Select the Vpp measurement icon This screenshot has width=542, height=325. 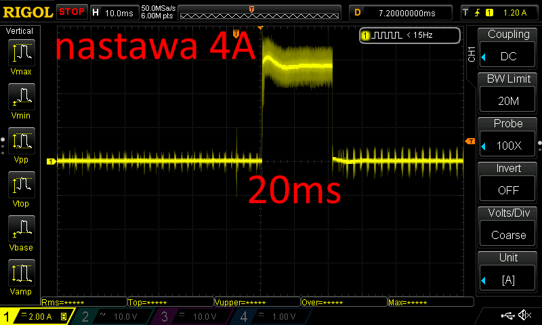point(22,141)
